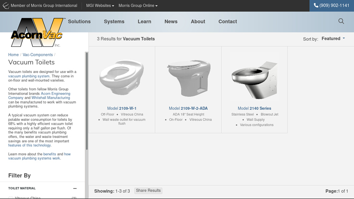Image resolution: width=354 pixels, height=199 pixels.
Task: Click the '3 Results for Vacuum Toilets' text
Action: pos(126,39)
